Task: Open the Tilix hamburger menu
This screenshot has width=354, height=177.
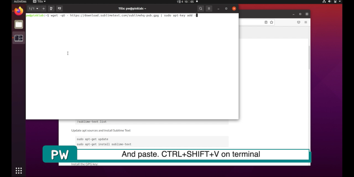Action: click(209, 9)
